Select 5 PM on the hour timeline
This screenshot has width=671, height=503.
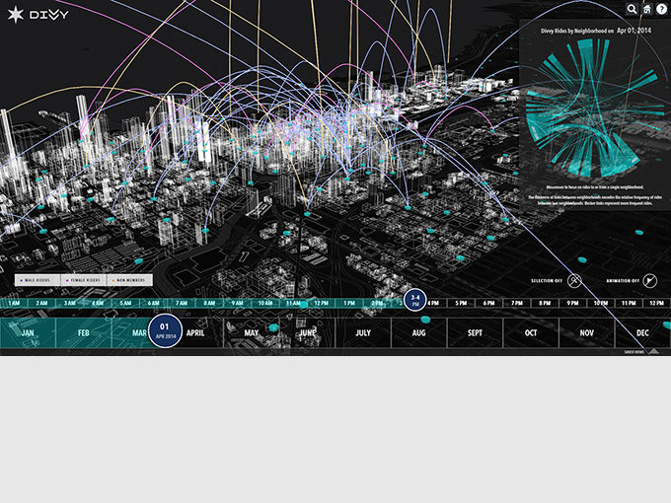461,303
